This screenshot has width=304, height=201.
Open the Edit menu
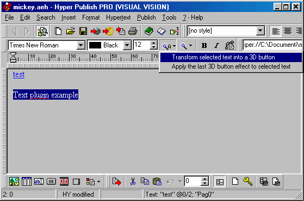coord(25,17)
